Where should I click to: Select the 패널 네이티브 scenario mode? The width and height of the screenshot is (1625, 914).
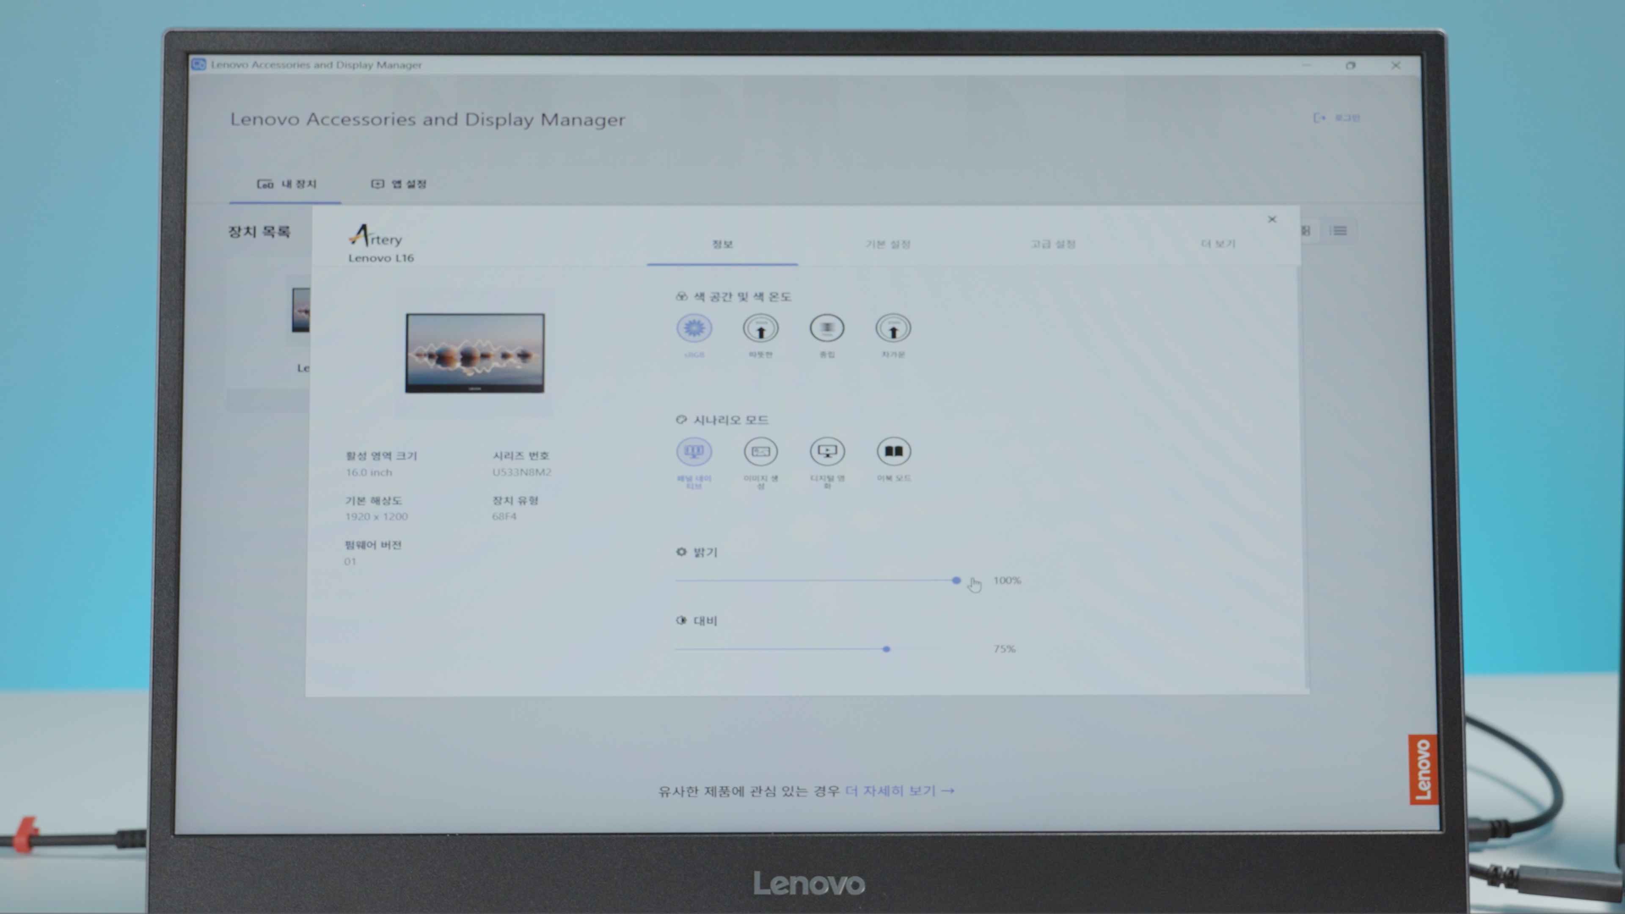(x=694, y=451)
